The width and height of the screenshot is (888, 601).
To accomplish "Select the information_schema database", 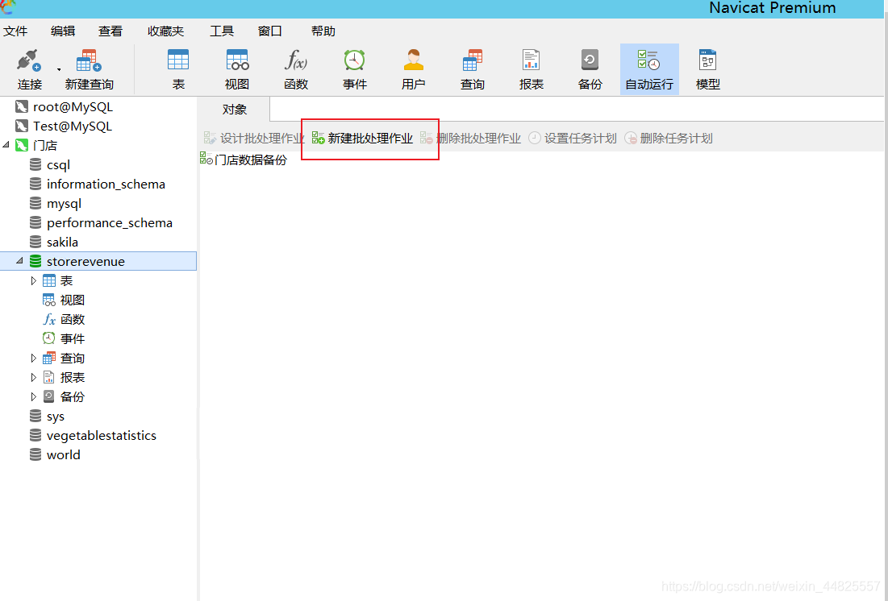I will [x=106, y=184].
